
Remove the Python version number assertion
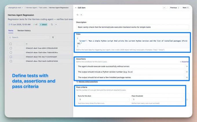pyautogui.click(x=187, y=72)
